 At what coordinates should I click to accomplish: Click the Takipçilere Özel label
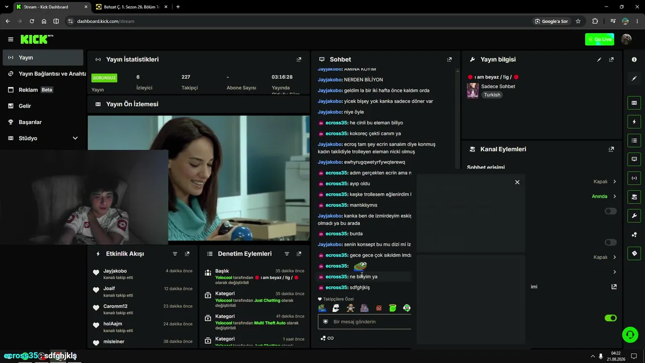339,299
